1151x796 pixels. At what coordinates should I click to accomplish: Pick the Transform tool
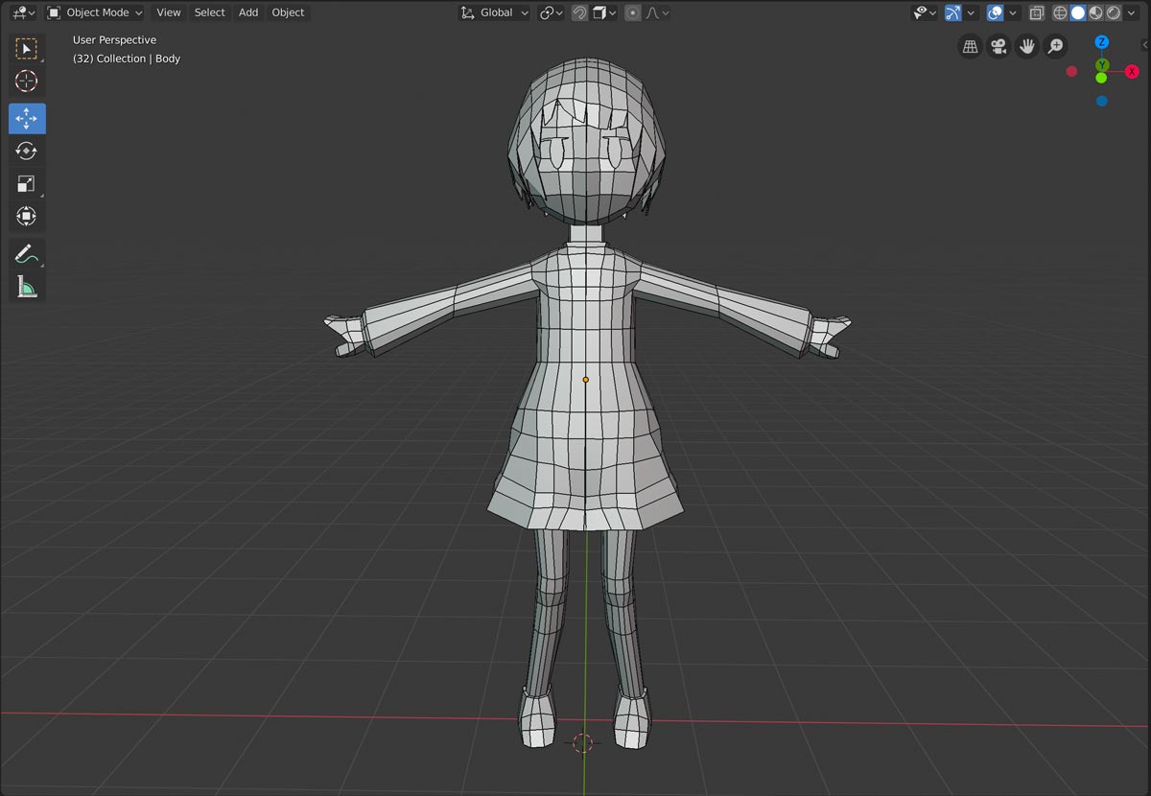tap(27, 216)
